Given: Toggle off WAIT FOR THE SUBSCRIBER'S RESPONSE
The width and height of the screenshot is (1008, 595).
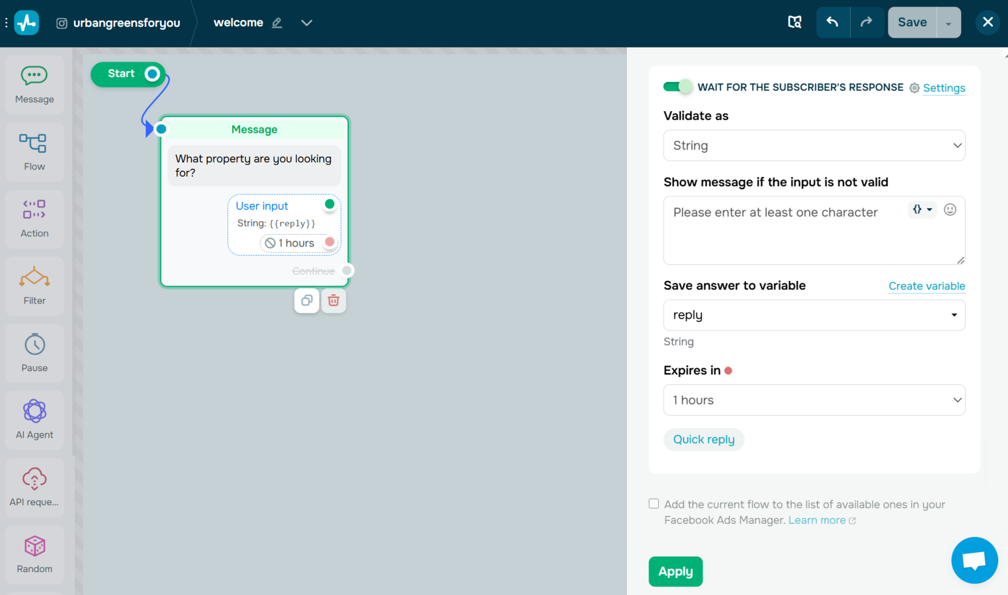Looking at the screenshot, I should coord(675,86).
